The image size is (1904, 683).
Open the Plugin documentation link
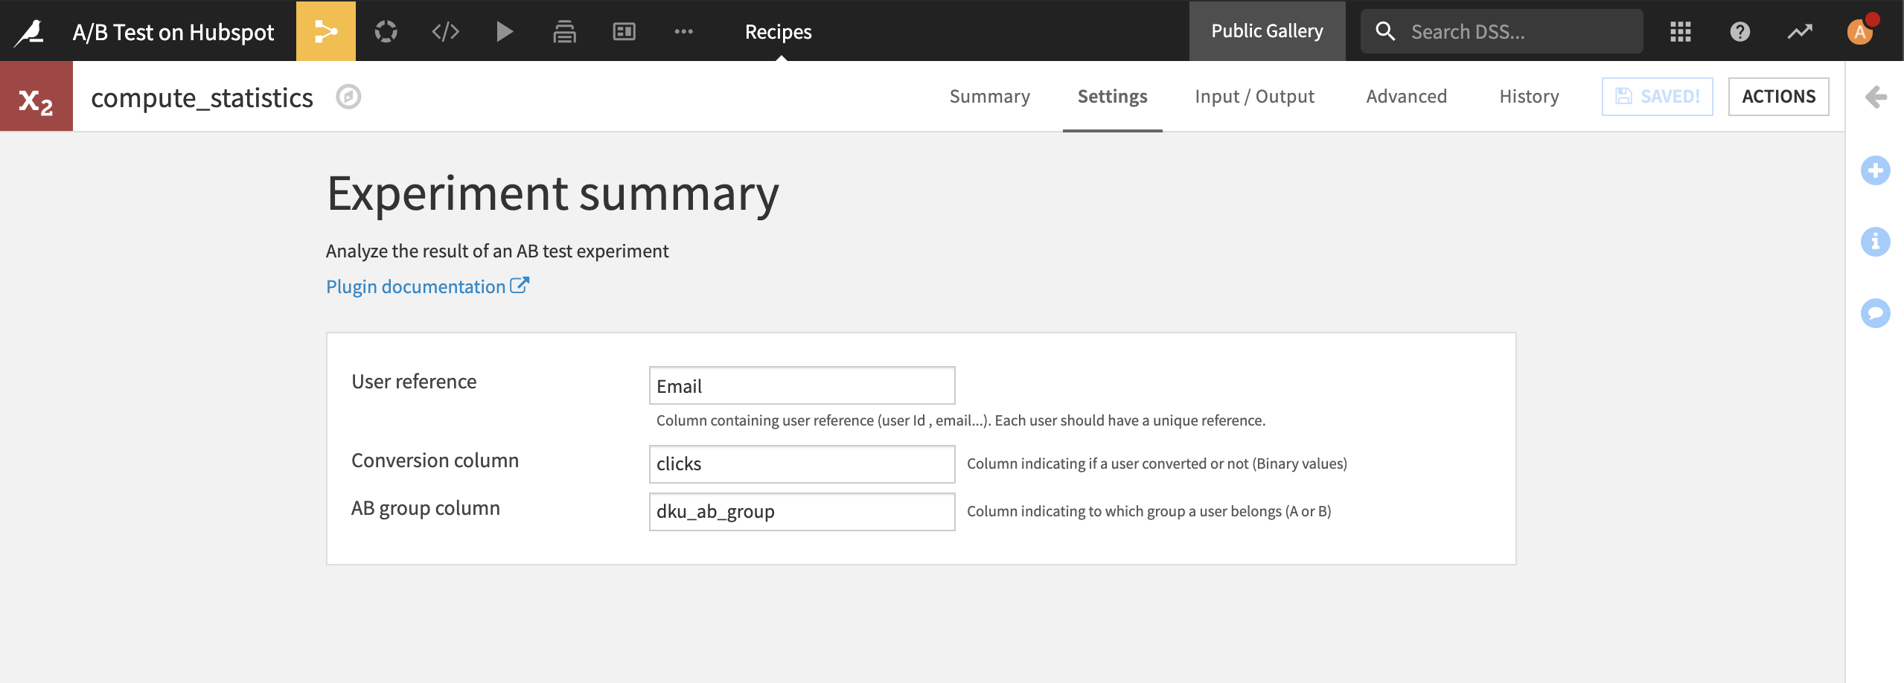pos(419,286)
